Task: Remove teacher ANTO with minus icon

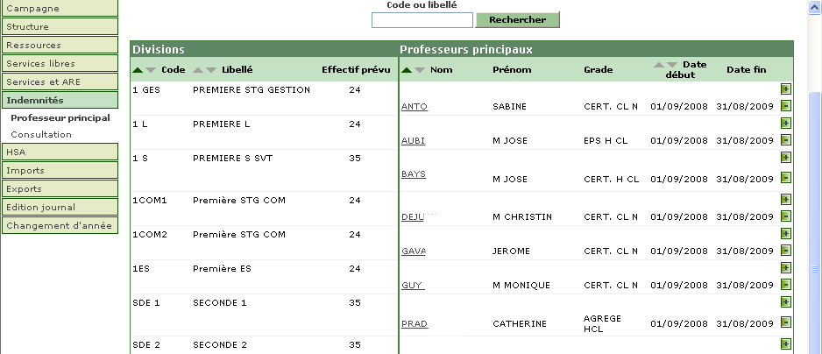Action: click(x=785, y=106)
